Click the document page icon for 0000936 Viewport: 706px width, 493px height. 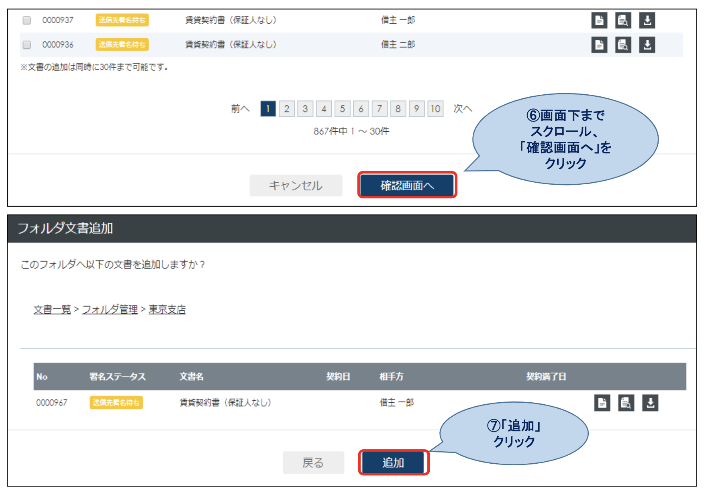[x=599, y=45]
